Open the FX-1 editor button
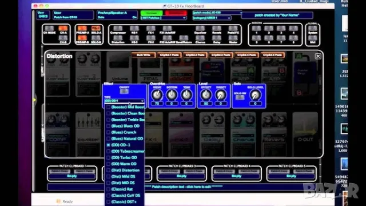Viewport: 366px width, 206px height. tap(151, 29)
